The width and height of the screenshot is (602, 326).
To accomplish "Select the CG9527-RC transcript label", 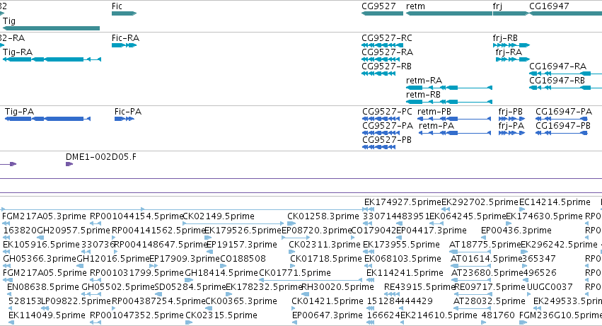I will tap(387, 38).
